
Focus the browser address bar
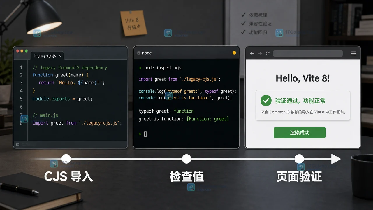pyautogui.click(x=308, y=53)
